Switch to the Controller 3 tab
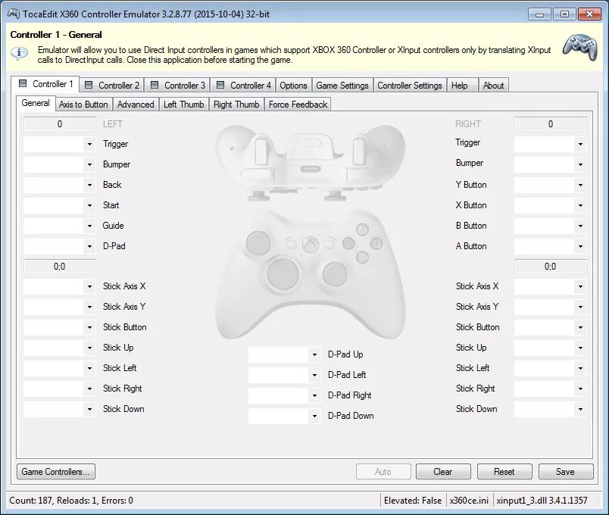This screenshot has width=609, height=515. tap(177, 85)
